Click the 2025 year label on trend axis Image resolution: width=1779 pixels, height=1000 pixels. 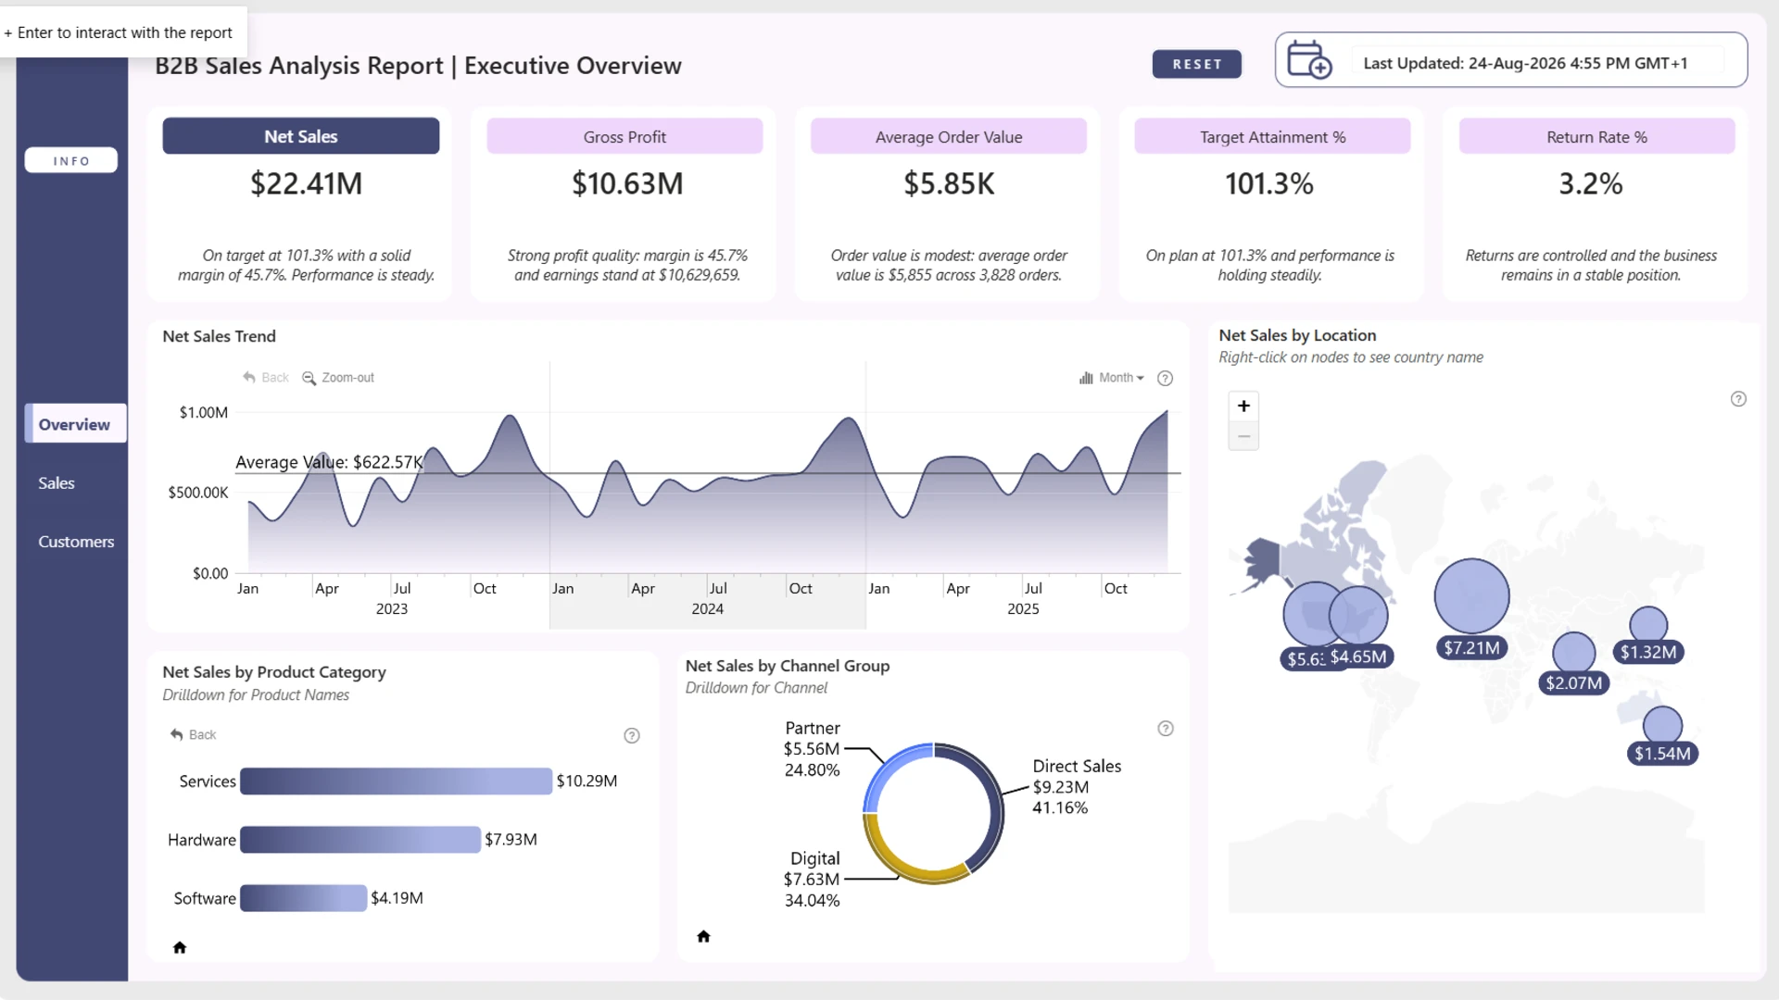[x=1023, y=609]
